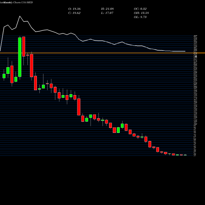Select the close value 'C: 18.62'

point(74,13)
